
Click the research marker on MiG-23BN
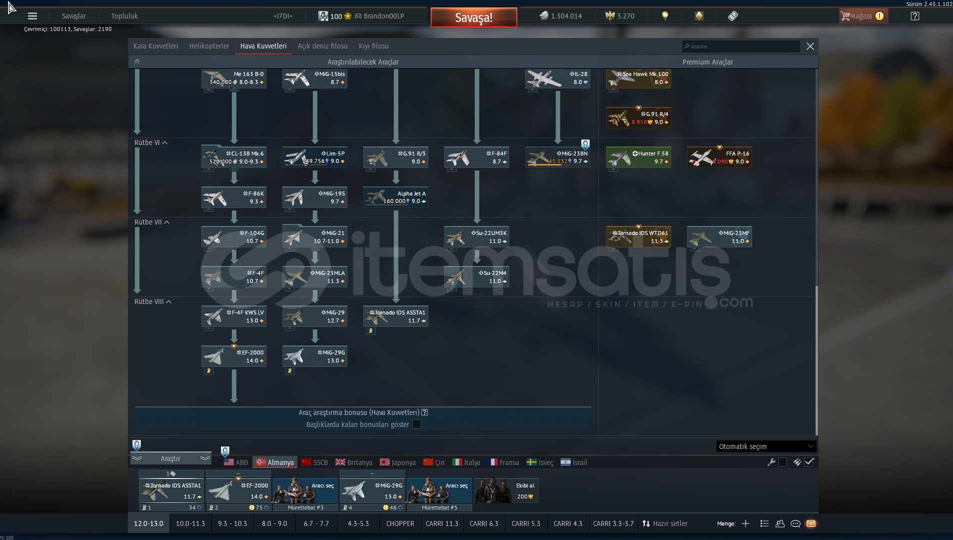click(x=585, y=144)
